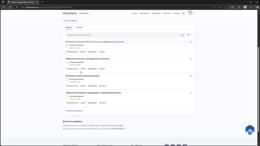This screenshot has height=146, width=260.
Task: Click the zoom magnifier icon in address bar
Action: pos(214,7)
